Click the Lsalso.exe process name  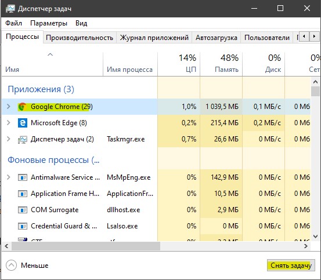click(122, 226)
